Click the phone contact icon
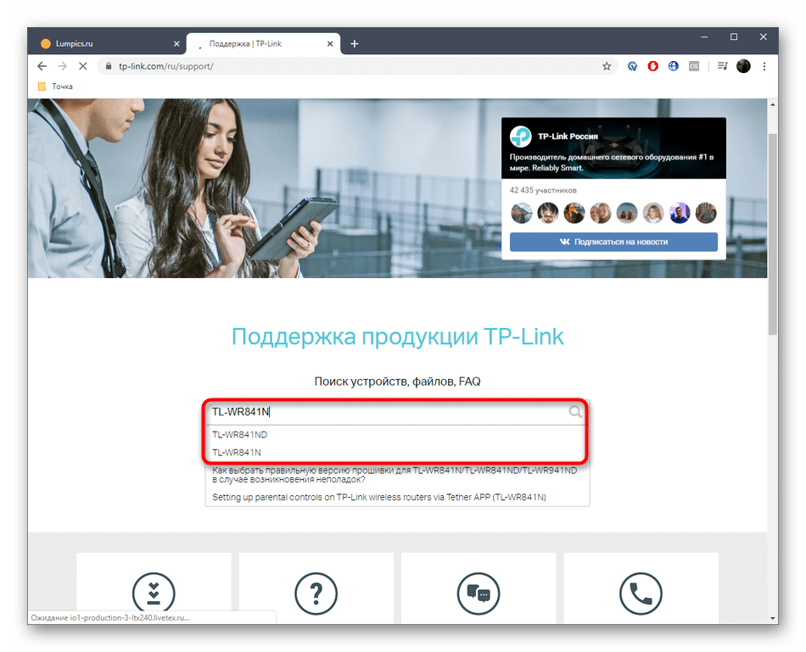 coord(641,593)
